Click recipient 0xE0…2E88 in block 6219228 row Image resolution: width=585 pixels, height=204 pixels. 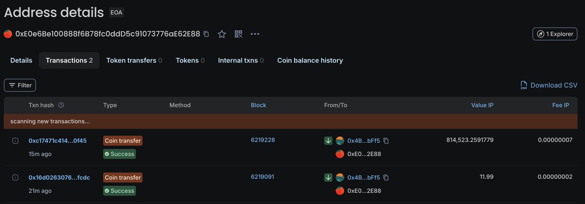click(364, 154)
